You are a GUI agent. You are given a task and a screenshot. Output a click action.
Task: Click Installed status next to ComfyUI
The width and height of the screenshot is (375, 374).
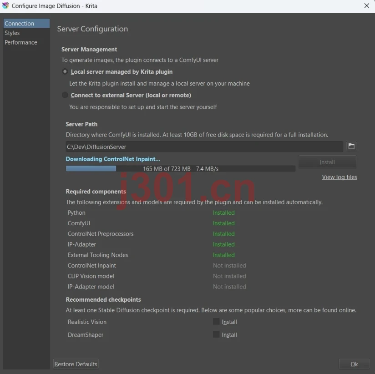tap(223, 223)
